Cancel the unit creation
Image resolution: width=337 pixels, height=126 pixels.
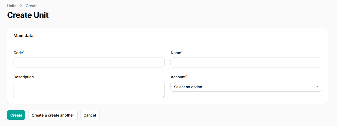[x=90, y=115]
